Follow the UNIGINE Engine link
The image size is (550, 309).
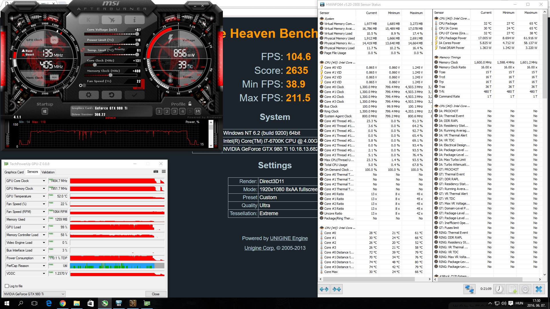(x=289, y=238)
